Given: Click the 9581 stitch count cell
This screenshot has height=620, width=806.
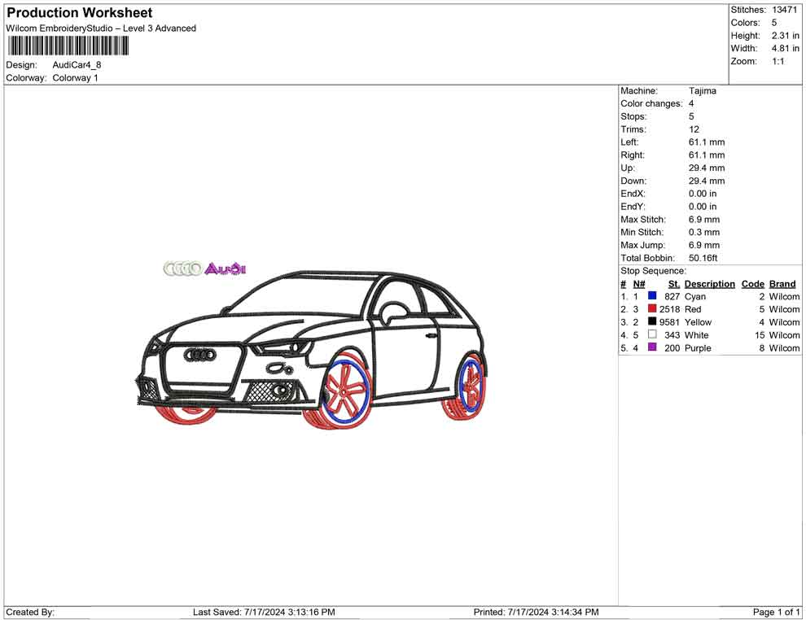Looking at the screenshot, I should tap(669, 322).
